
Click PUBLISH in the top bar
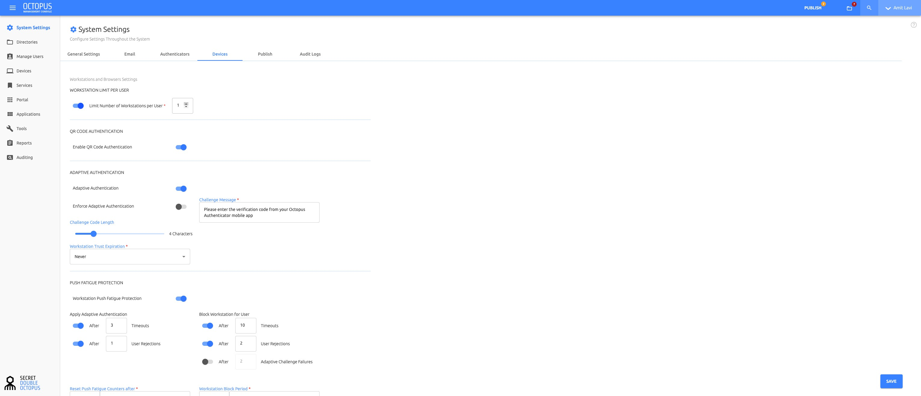[813, 8]
